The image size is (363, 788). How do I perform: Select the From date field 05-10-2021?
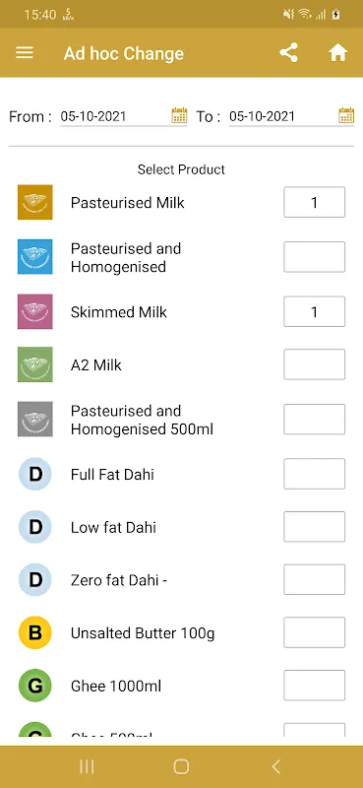(x=115, y=116)
